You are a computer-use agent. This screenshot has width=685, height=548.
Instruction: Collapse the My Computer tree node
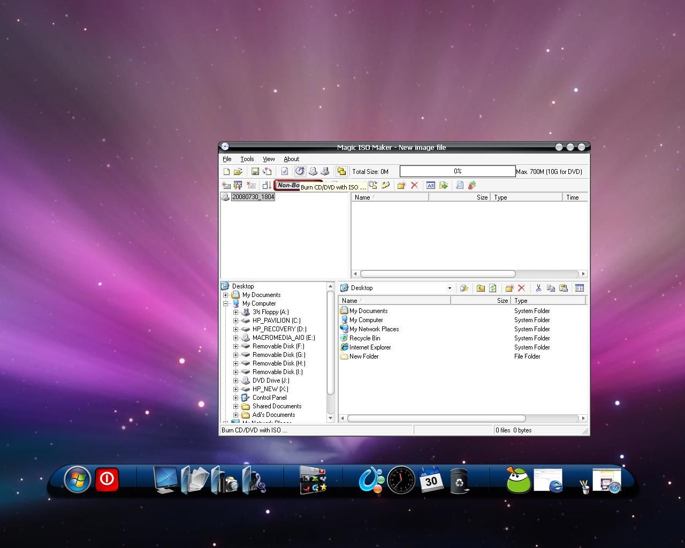[226, 303]
